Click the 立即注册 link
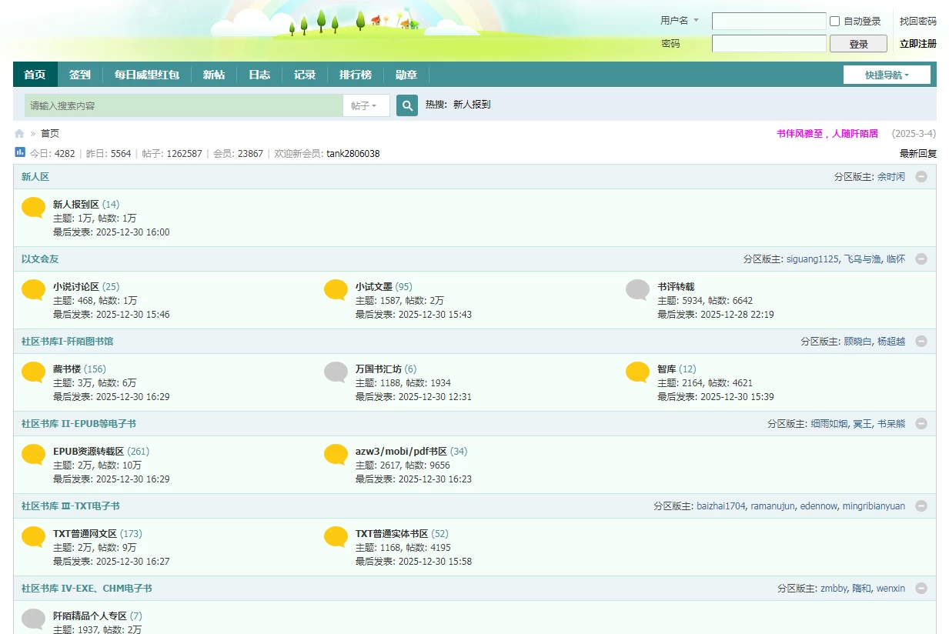This screenshot has height=634, width=949. [x=917, y=44]
